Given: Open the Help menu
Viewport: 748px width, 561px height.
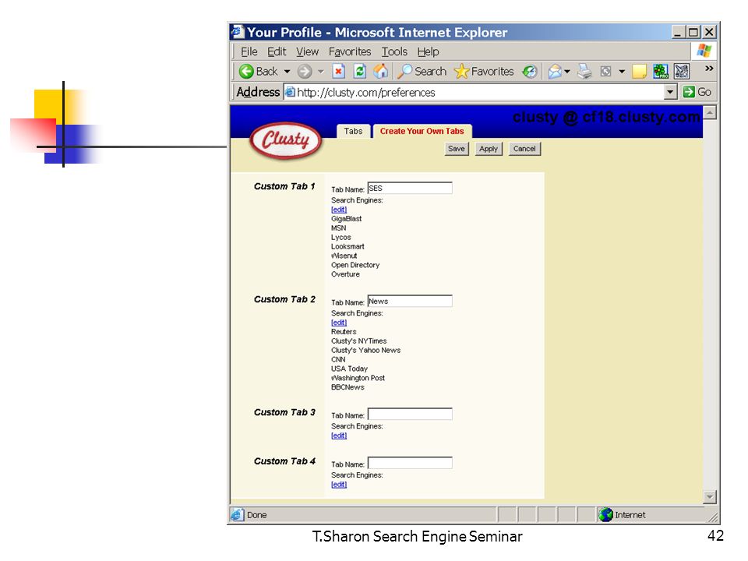Looking at the screenshot, I should point(428,51).
